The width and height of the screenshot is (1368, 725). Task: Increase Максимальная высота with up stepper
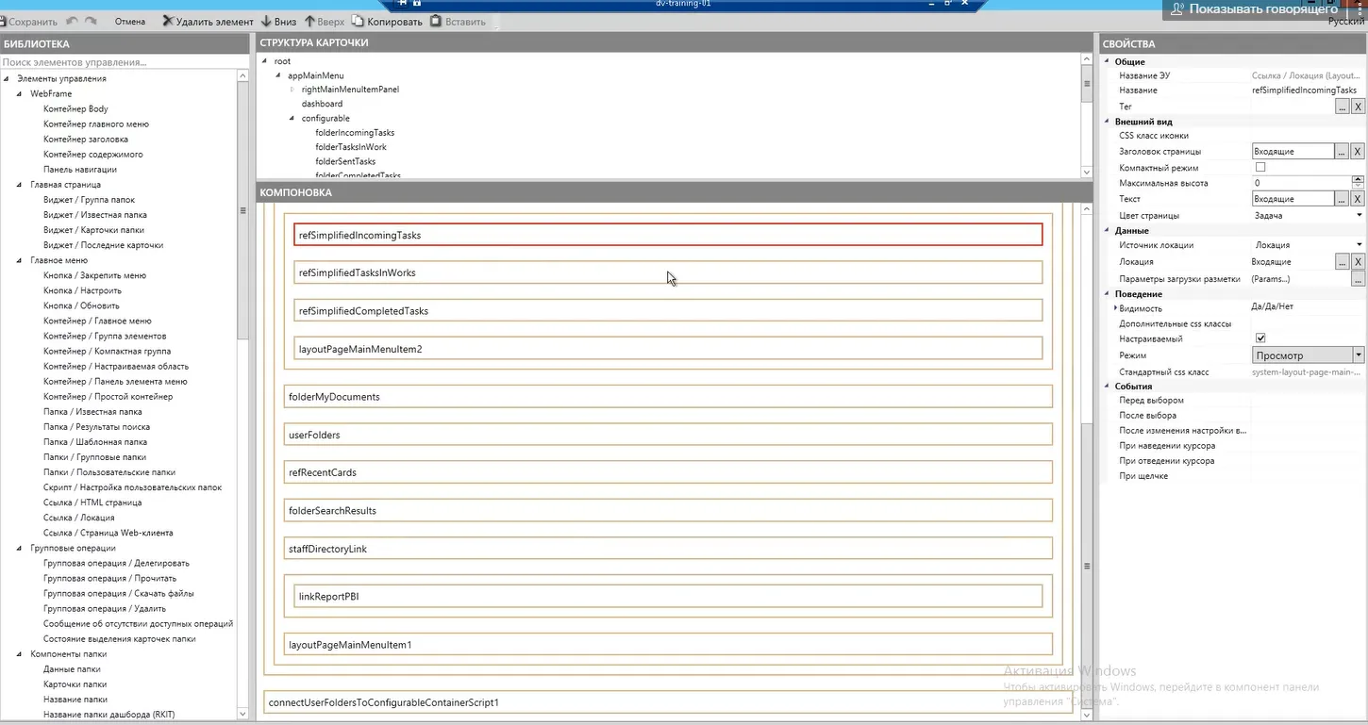pos(1359,179)
